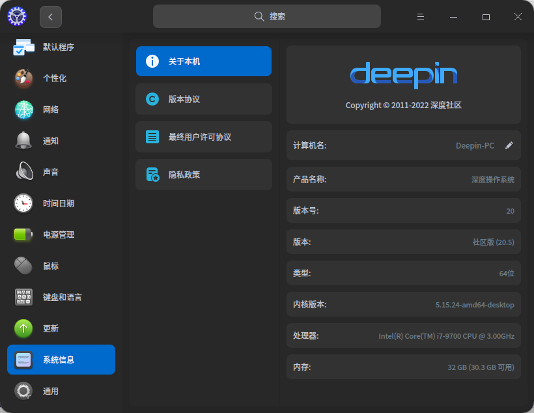Go back using the back arrow button
Viewport: 534px width, 413px height.
(x=51, y=17)
